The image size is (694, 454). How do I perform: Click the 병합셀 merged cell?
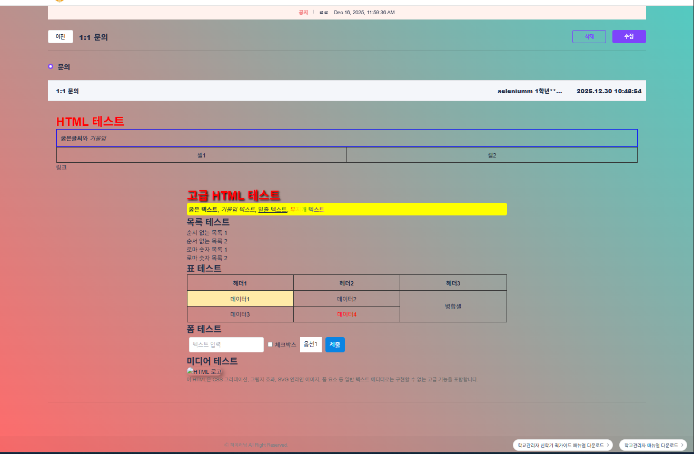[453, 306]
